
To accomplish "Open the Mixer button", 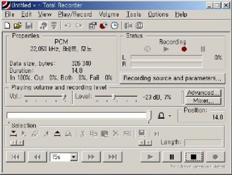I will (x=203, y=101).
